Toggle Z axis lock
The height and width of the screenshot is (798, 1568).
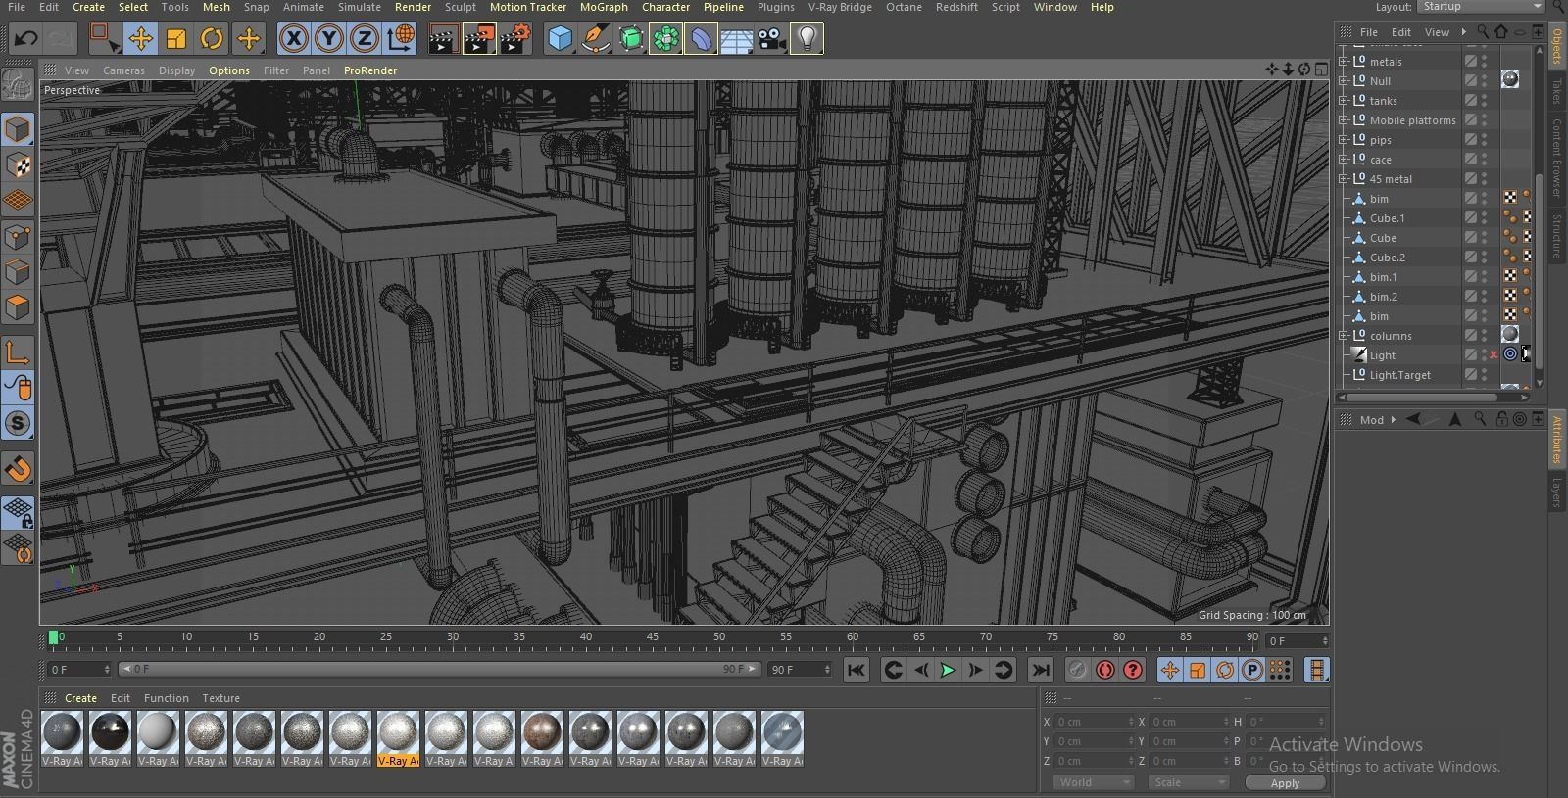365,39
